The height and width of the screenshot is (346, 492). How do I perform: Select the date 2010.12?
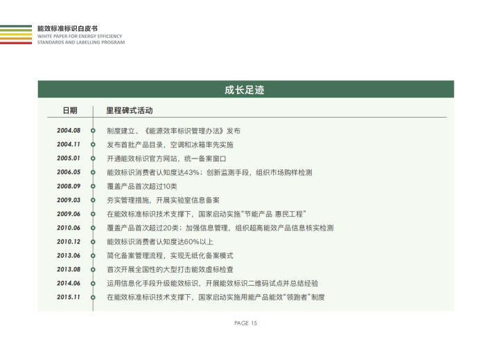point(69,242)
